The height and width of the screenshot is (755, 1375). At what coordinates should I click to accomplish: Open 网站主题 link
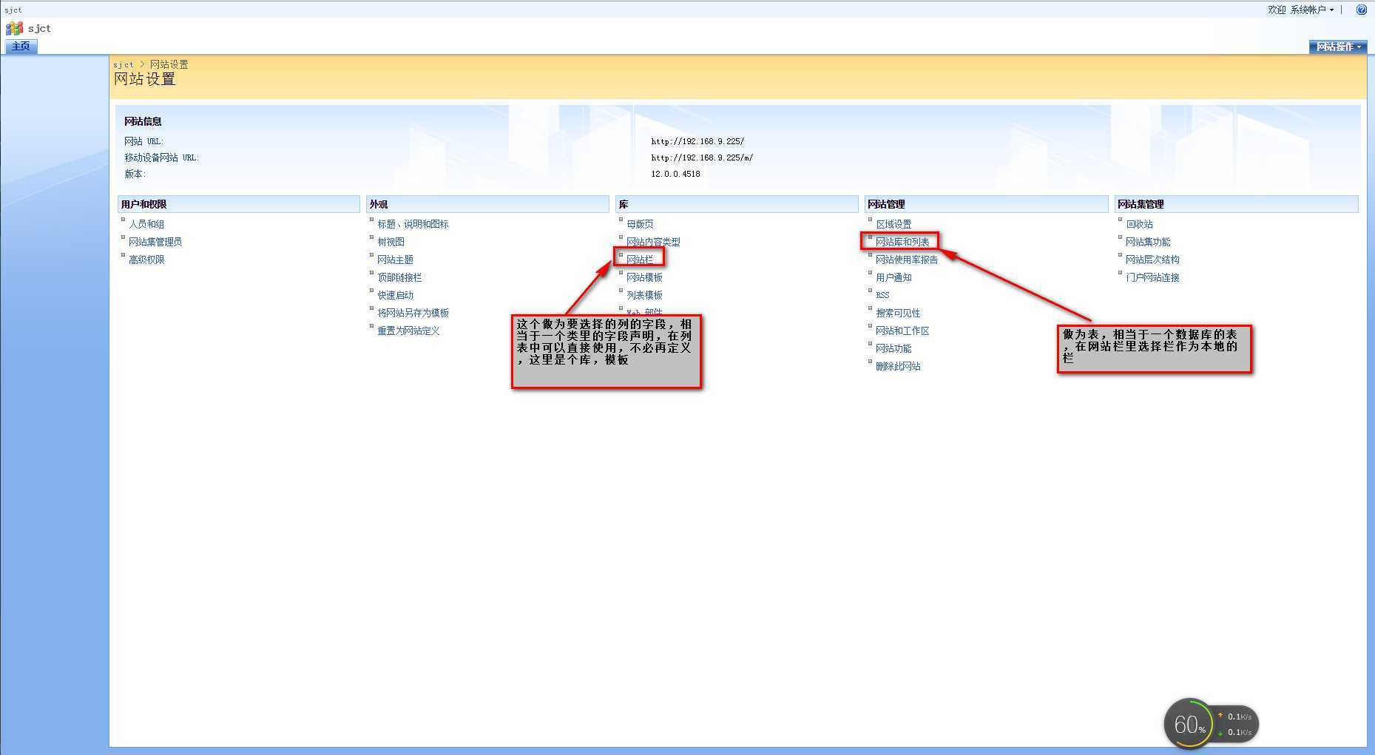pyautogui.click(x=395, y=260)
